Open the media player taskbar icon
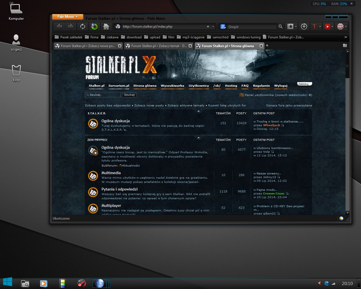This screenshot has width=361, height=289. [x=43, y=283]
